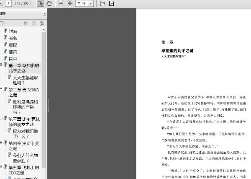The image size is (251, 179).
Task: Click the bookmark icon beside 书名
Action: pyautogui.click(x=5, y=37)
